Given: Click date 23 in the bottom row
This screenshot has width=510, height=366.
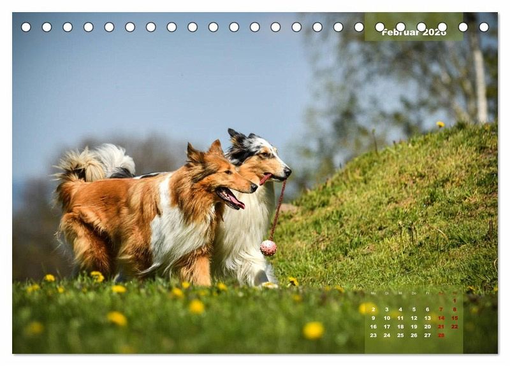Looking at the screenshot, I should tap(373, 335).
